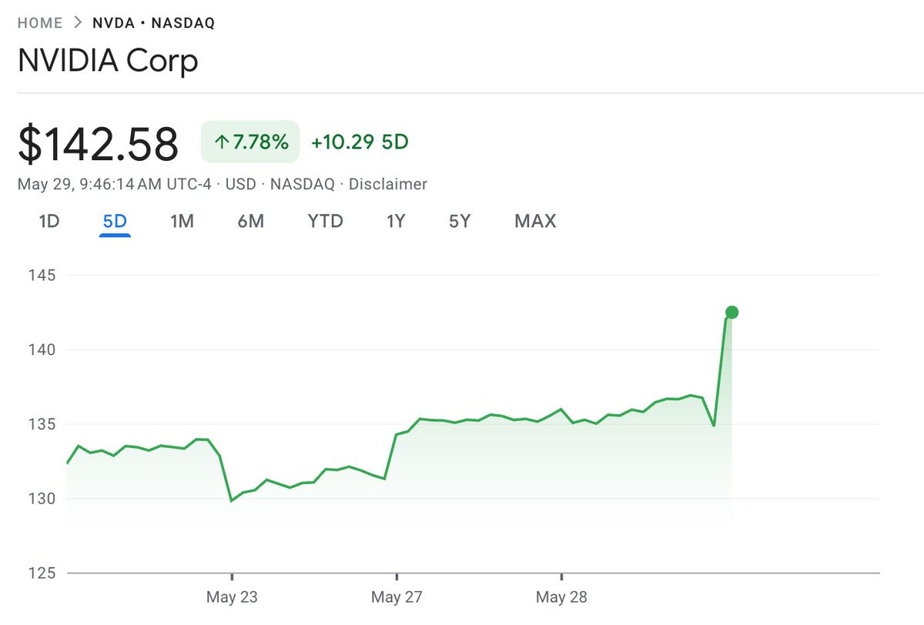
Task: Select the 1D time range tab
Action: (49, 221)
